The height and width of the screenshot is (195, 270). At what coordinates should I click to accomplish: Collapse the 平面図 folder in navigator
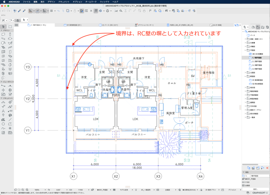click(245, 50)
